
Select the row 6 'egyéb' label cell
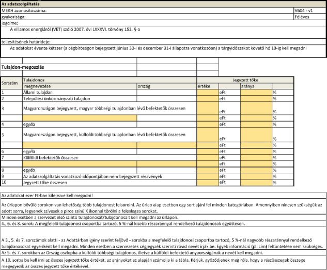pyautogui.click(x=80, y=152)
